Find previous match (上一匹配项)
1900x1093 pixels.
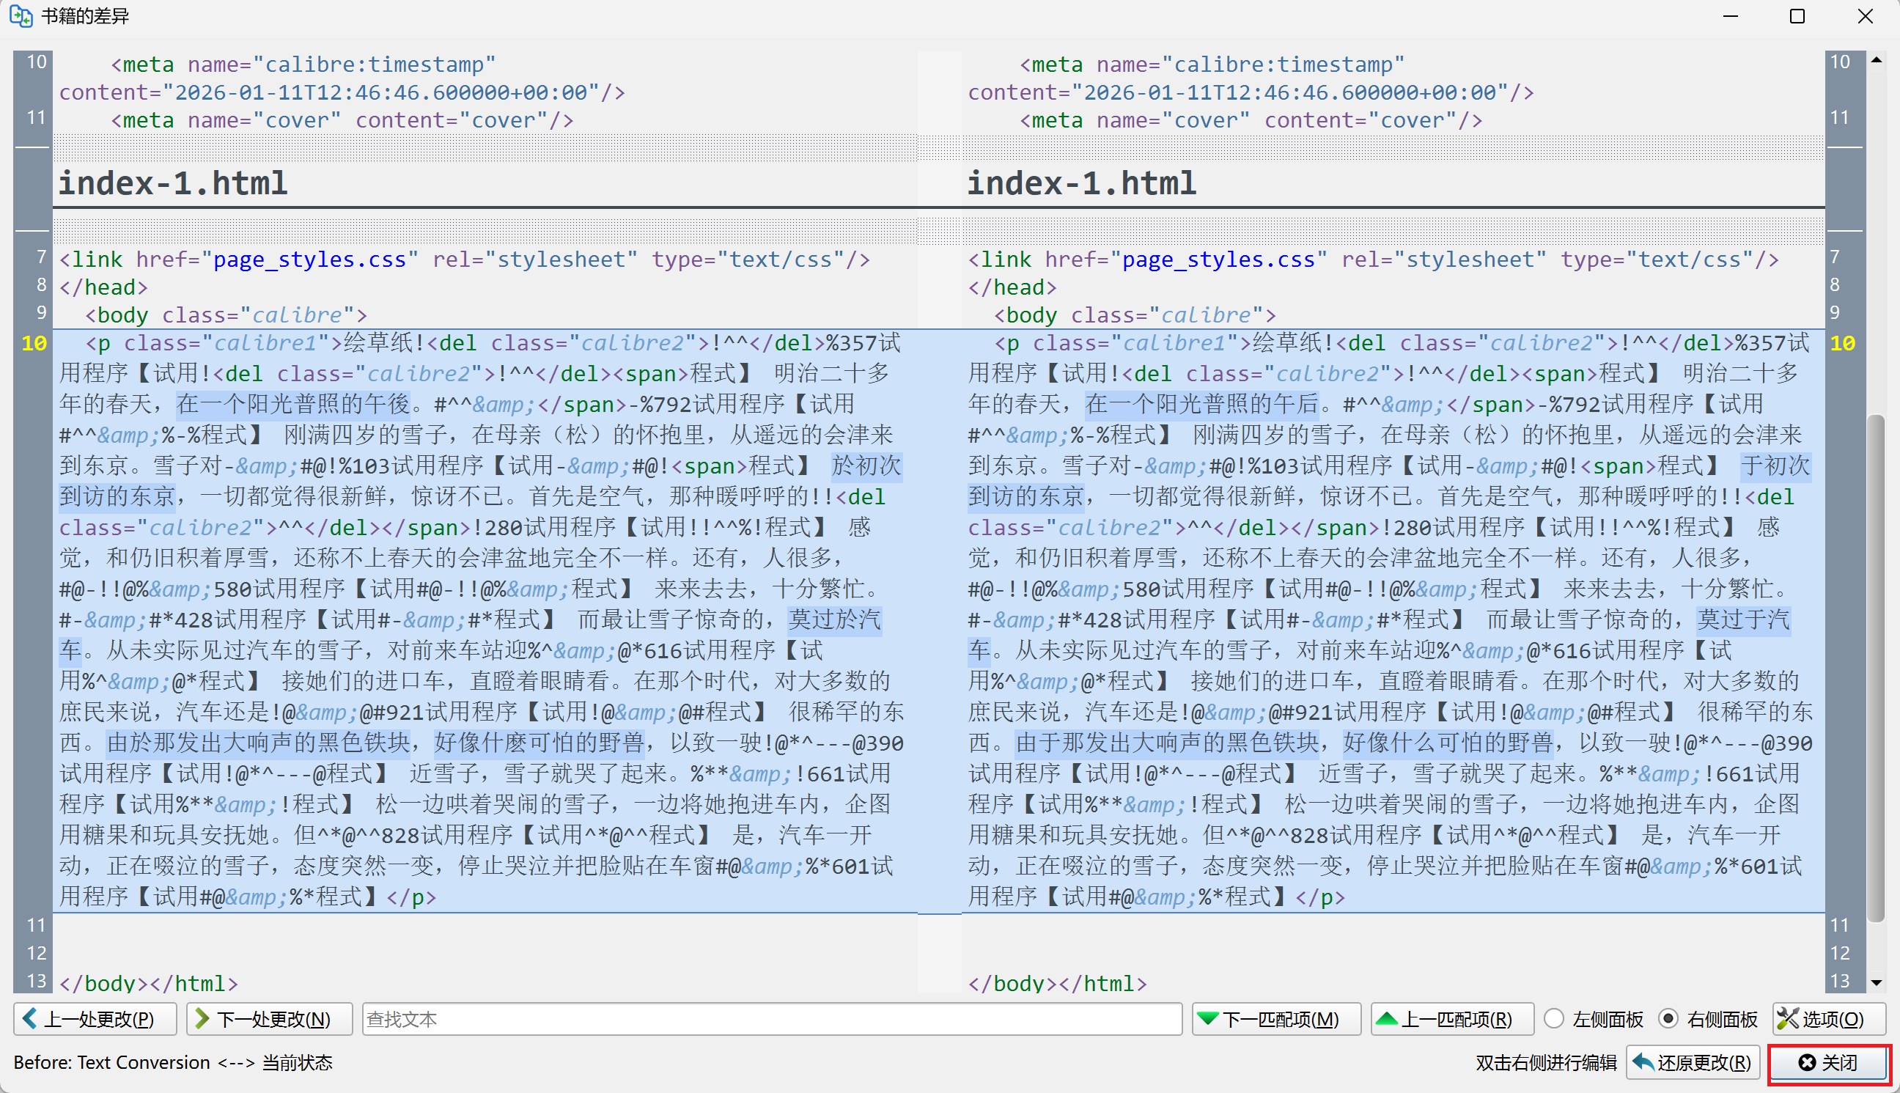coord(1451,1019)
